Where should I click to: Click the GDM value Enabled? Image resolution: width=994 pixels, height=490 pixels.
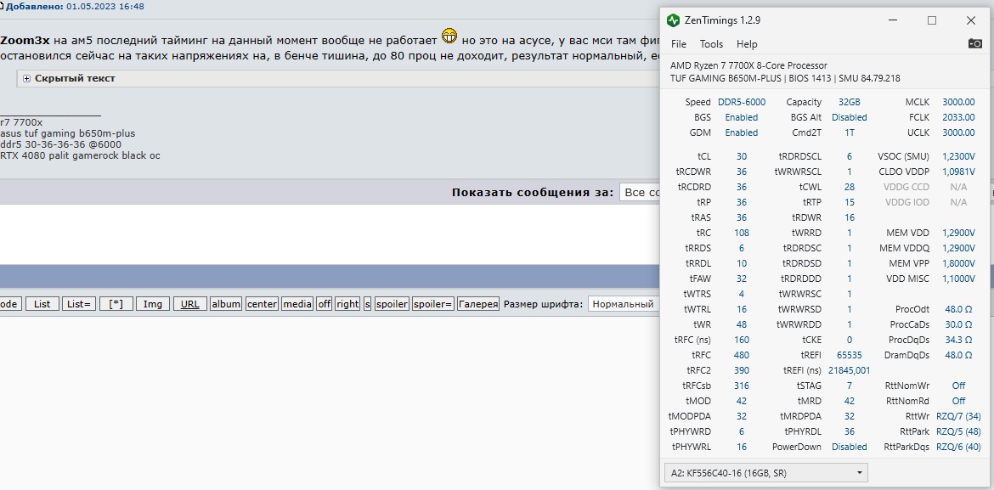pos(742,132)
